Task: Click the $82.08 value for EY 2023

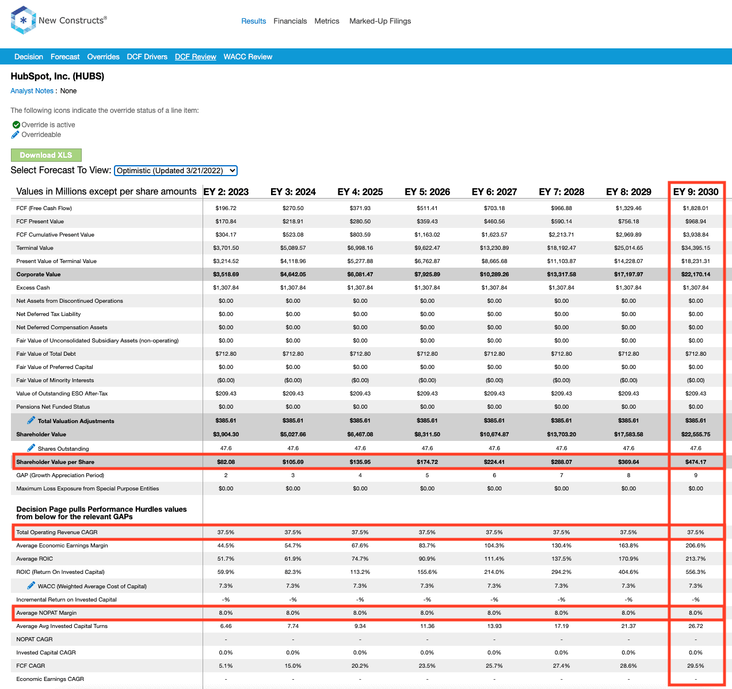Action: (x=226, y=462)
